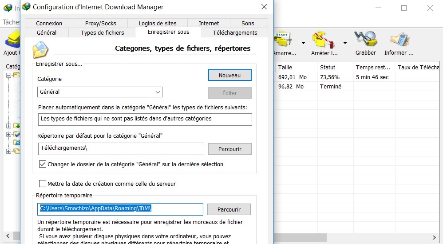This screenshot has width=443, height=244.
Task: Click the 5 min 46 sec cell
Action: coord(372,77)
